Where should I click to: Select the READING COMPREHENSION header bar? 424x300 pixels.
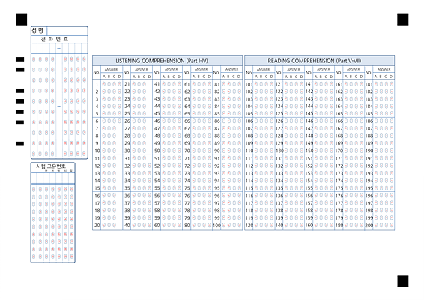click(320, 61)
